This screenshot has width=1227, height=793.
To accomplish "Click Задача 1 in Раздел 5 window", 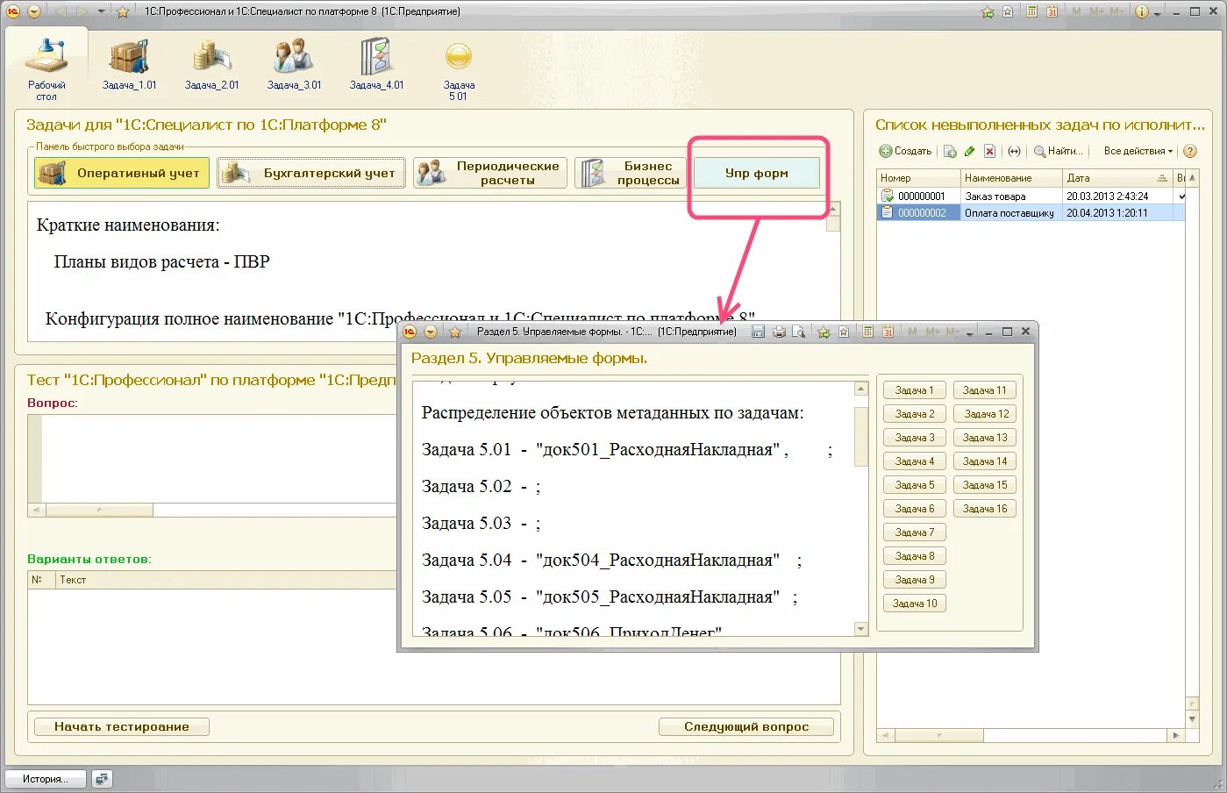I will pyautogui.click(x=915, y=389).
